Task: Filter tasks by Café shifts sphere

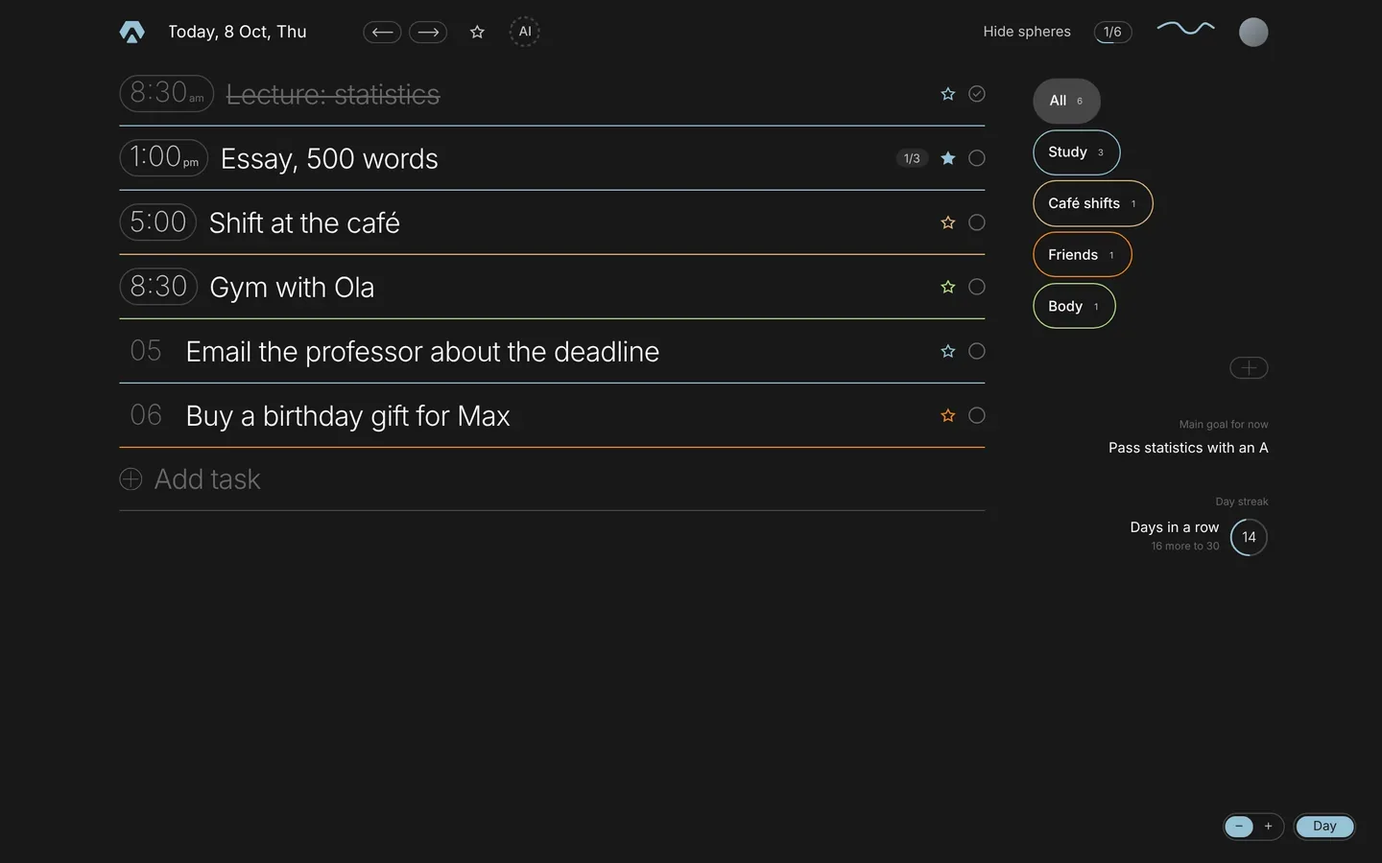Action: pos(1092,203)
